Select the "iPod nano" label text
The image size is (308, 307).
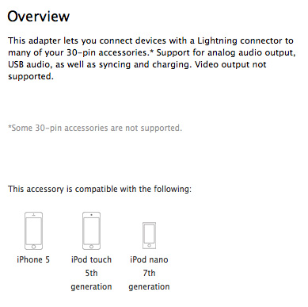pyautogui.click(x=149, y=259)
